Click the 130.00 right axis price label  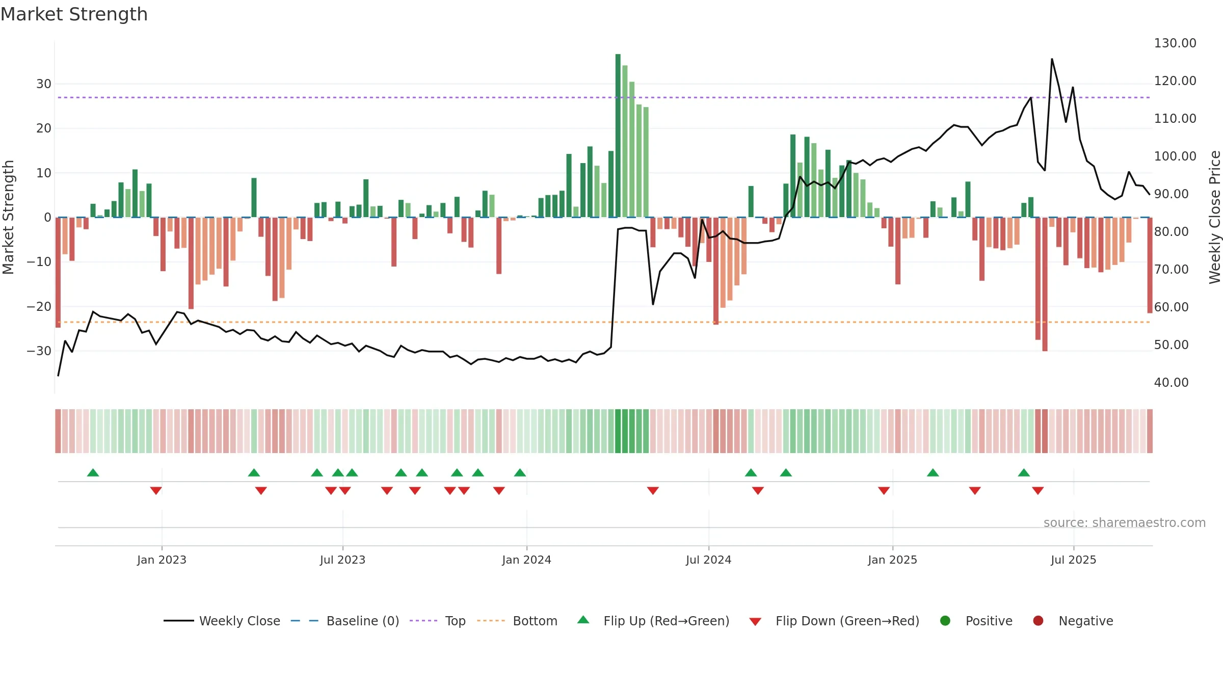pos(1175,43)
